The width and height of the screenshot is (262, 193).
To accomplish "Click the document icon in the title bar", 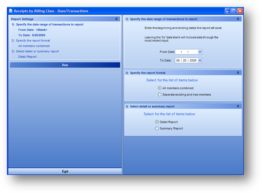I will pos(11,11).
